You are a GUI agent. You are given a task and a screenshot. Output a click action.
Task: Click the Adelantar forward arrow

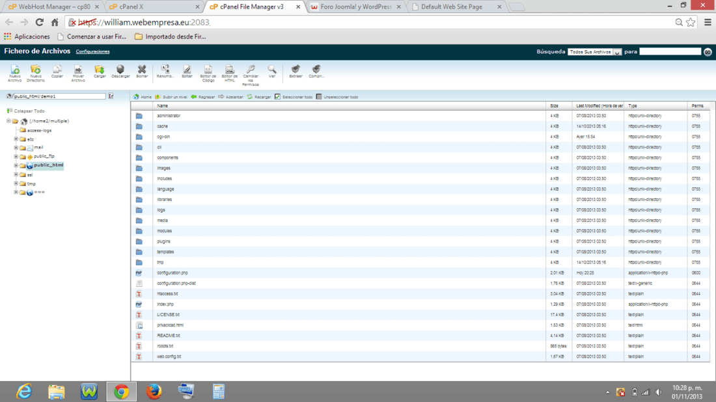point(230,97)
